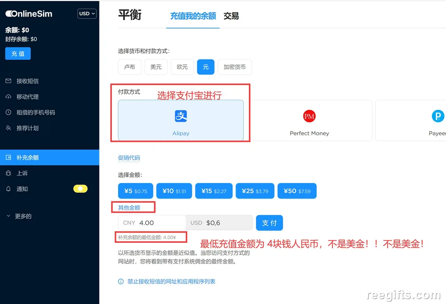This screenshot has height=304, width=446.
Task: Open 上诉 in the sidebar
Action: pos(22,173)
